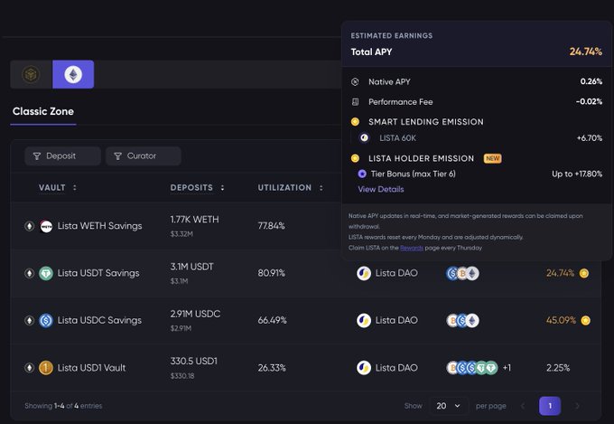Click the USDC token icon for Lista USDC Savings
614x424 pixels.
point(46,320)
